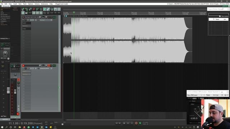230x129 pixels.
Task: Click the plus button beside VST preset
Action: (204, 95)
